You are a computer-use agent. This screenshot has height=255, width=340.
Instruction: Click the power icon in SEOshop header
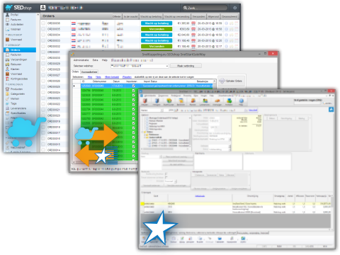pyautogui.click(x=234, y=8)
